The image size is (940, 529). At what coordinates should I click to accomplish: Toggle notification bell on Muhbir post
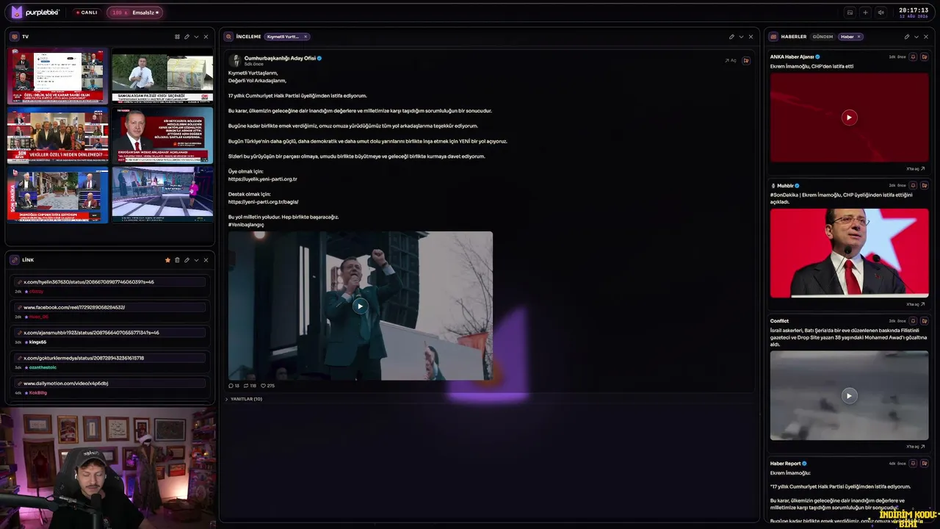coord(913,185)
